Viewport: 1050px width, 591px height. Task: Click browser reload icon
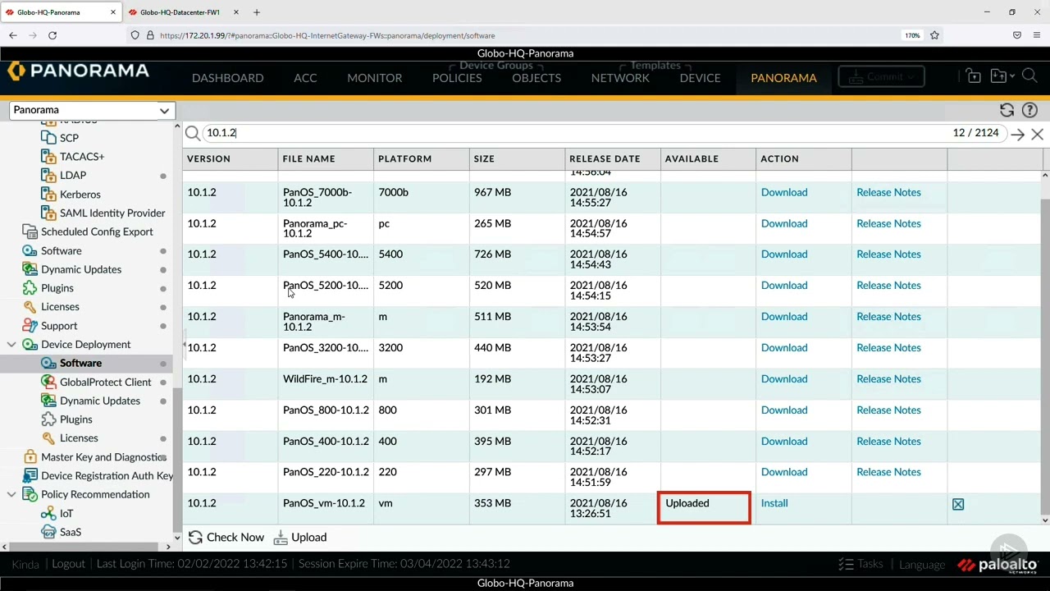click(52, 35)
